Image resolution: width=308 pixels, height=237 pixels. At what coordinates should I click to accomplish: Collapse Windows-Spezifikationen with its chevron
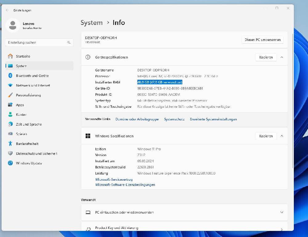282,136
